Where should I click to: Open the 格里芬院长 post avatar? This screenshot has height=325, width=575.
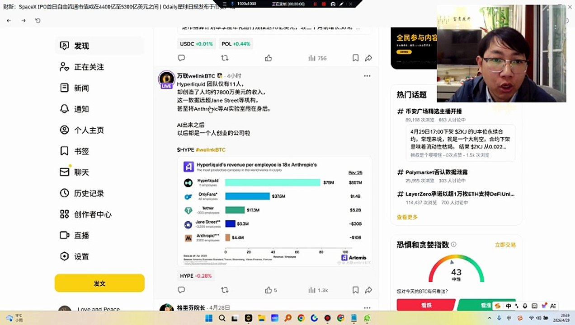(167, 308)
